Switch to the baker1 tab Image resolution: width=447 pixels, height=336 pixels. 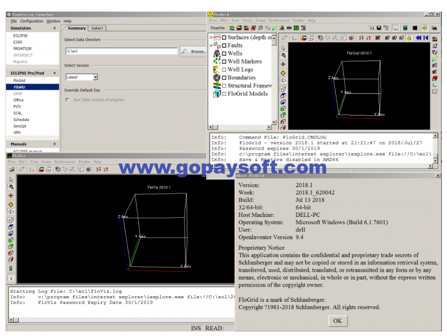tap(98, 29)
